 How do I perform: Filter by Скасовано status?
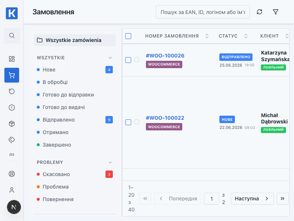click(75, 174)
